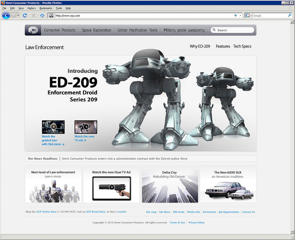Open The New 6000 SUX card
The width and height of the screenshot is (295, 240).
[228, 184]
